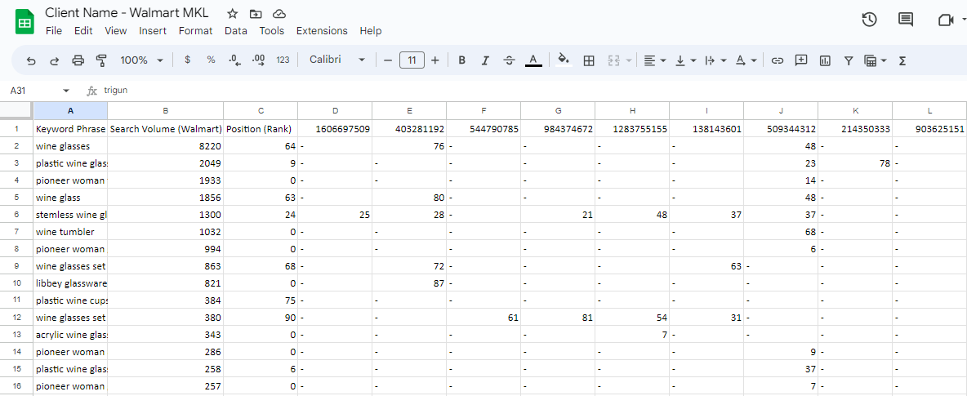Select the libbey glassware cell
This screenshot has width=967, height=396.
pos(70,284)
